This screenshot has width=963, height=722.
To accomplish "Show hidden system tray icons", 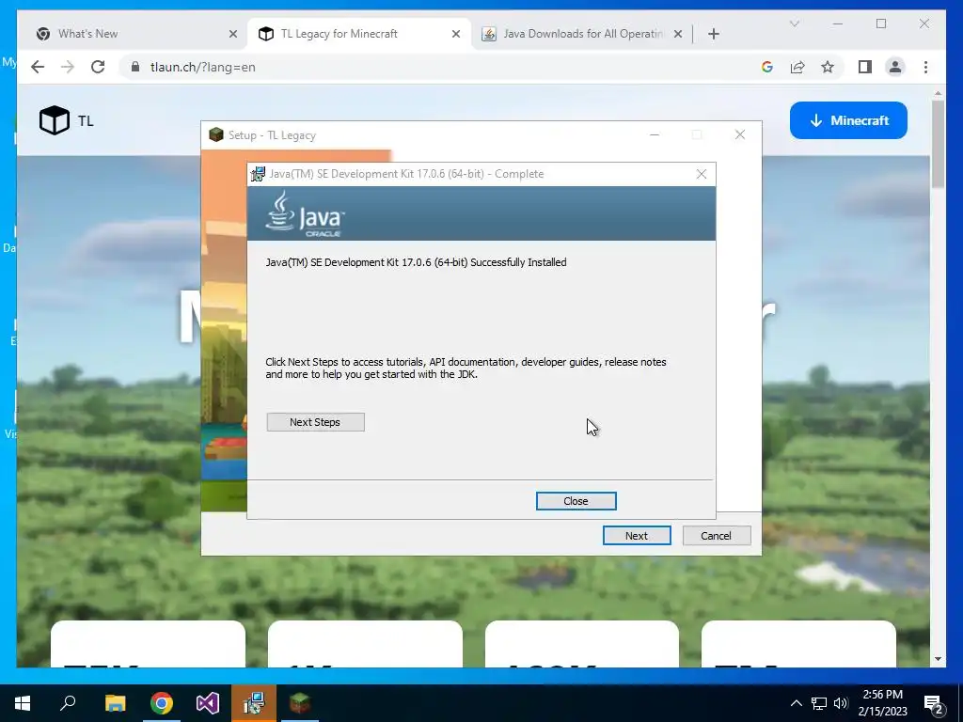I will pyautogui.click(x=796, y=703).
